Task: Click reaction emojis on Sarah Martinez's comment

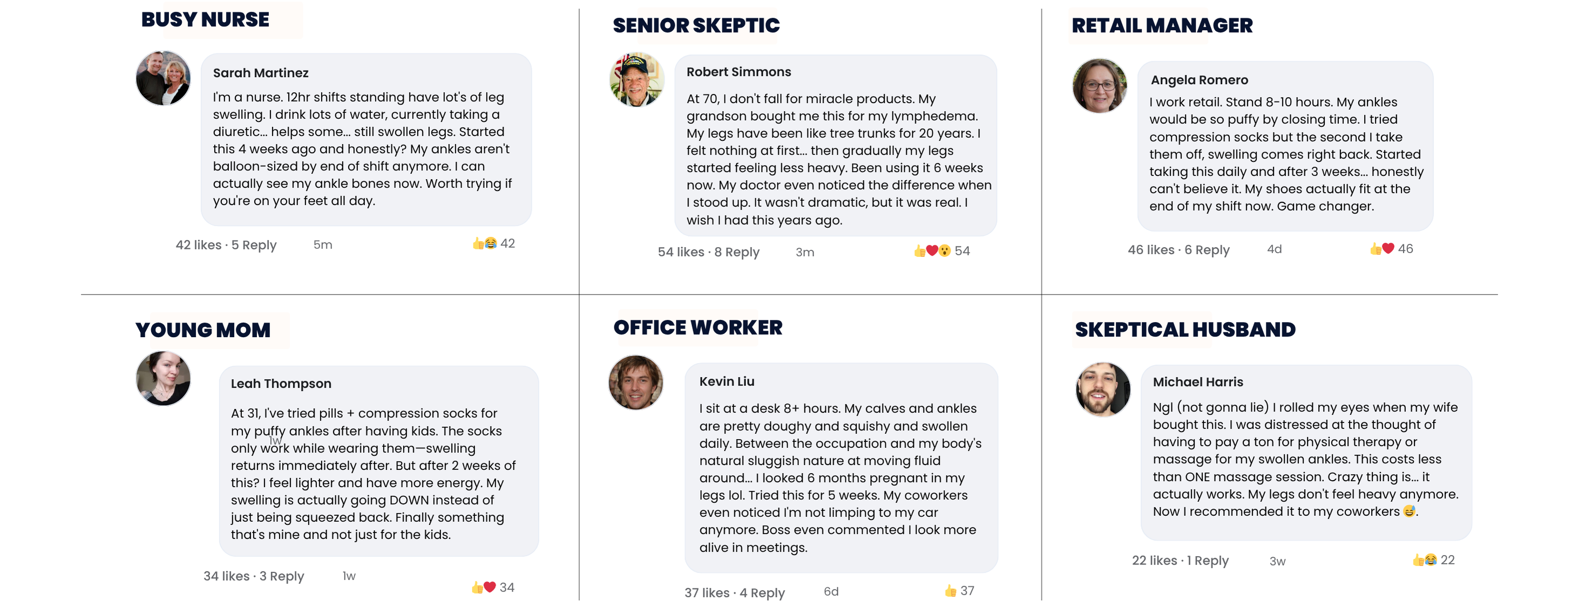Action: (x=484, y=244)
